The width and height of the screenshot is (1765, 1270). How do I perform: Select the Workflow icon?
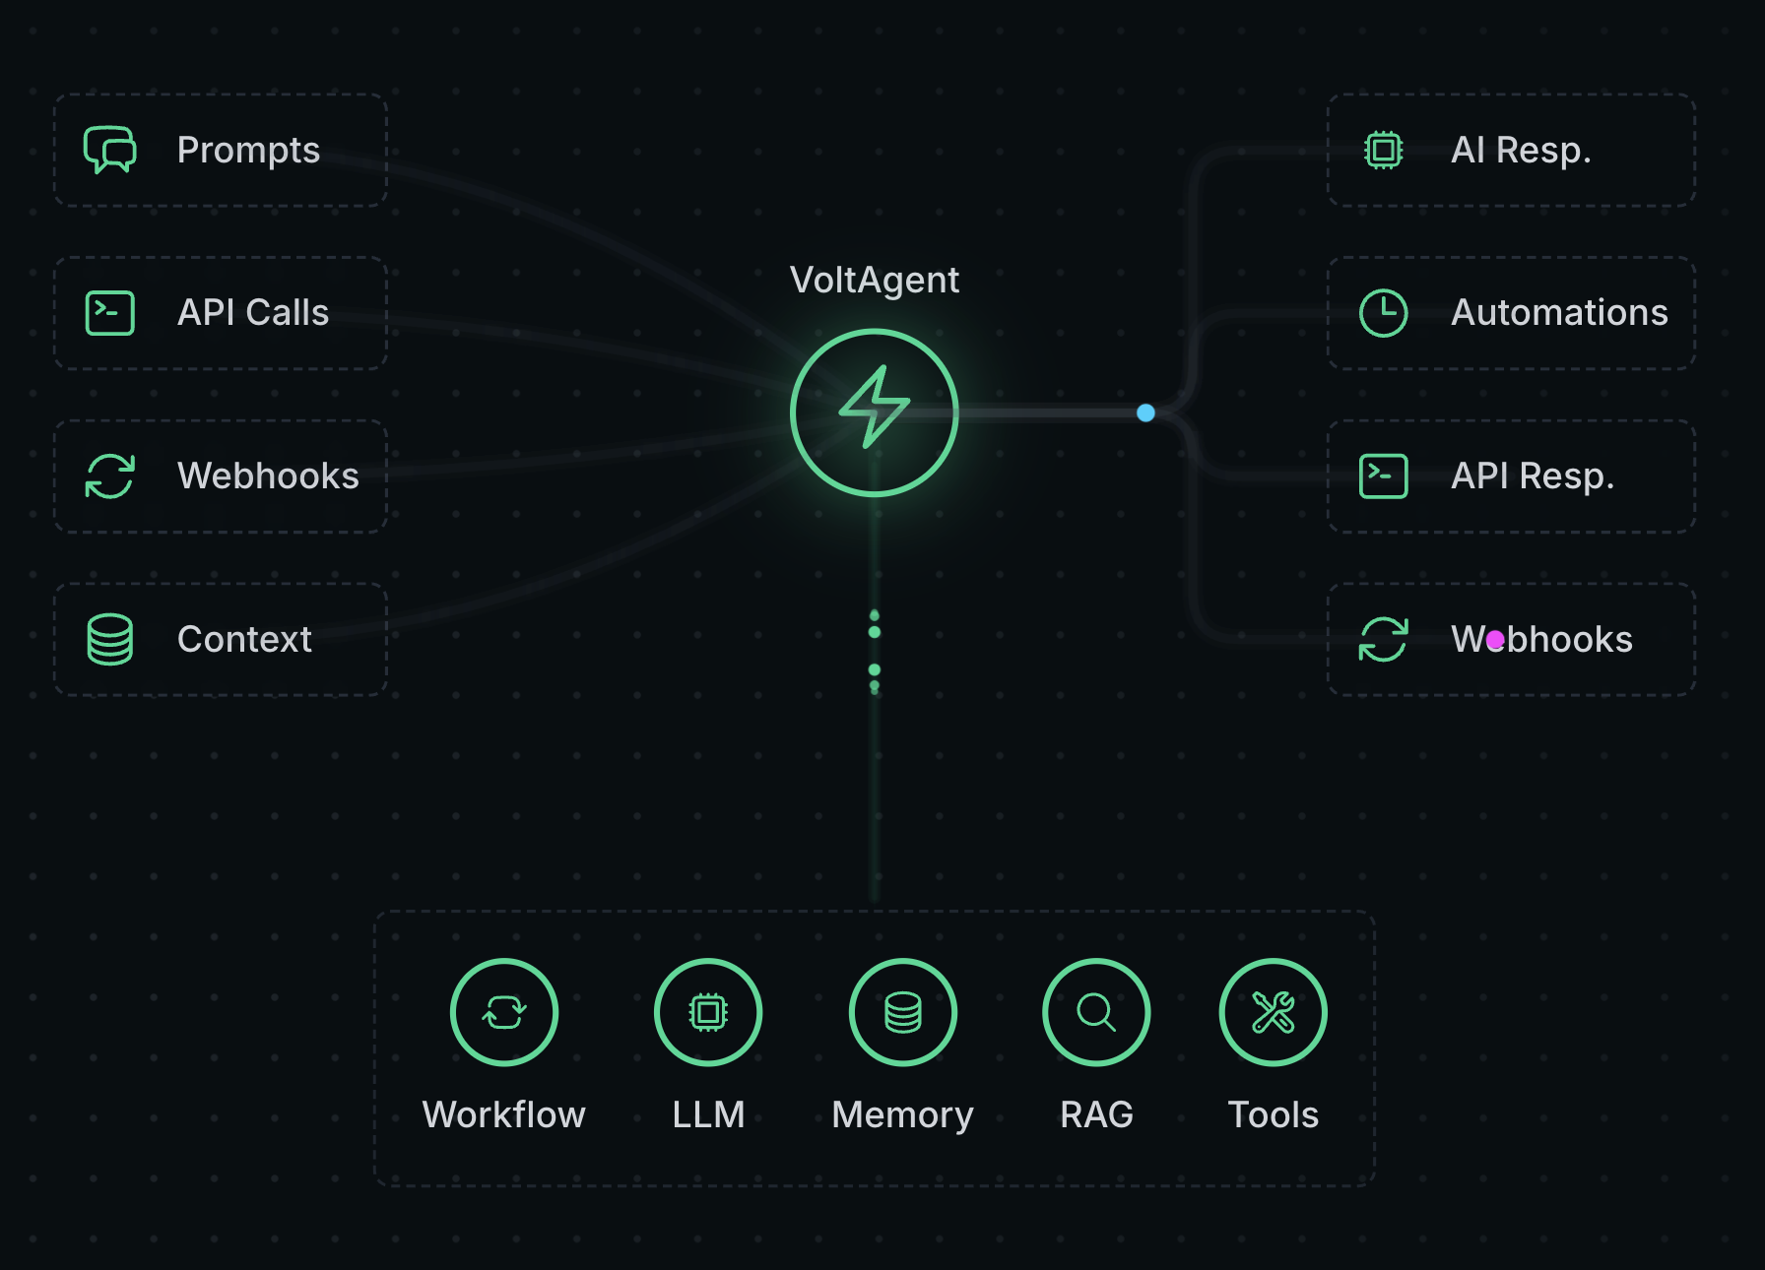503,1012
